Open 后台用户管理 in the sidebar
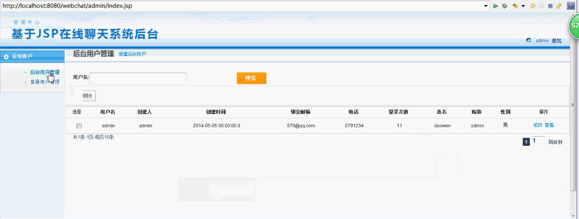Screen dimensions: 579x219 [44, 73]
